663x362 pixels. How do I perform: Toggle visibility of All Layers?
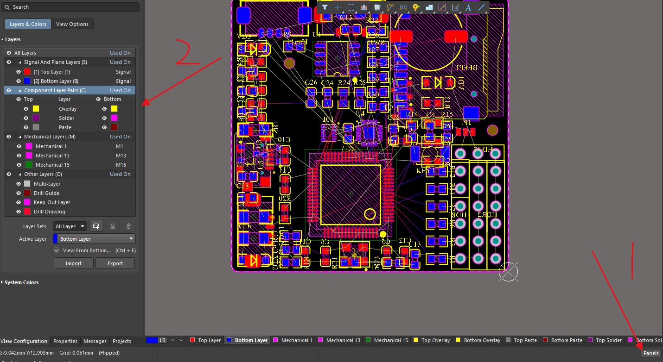pos(9,53)
